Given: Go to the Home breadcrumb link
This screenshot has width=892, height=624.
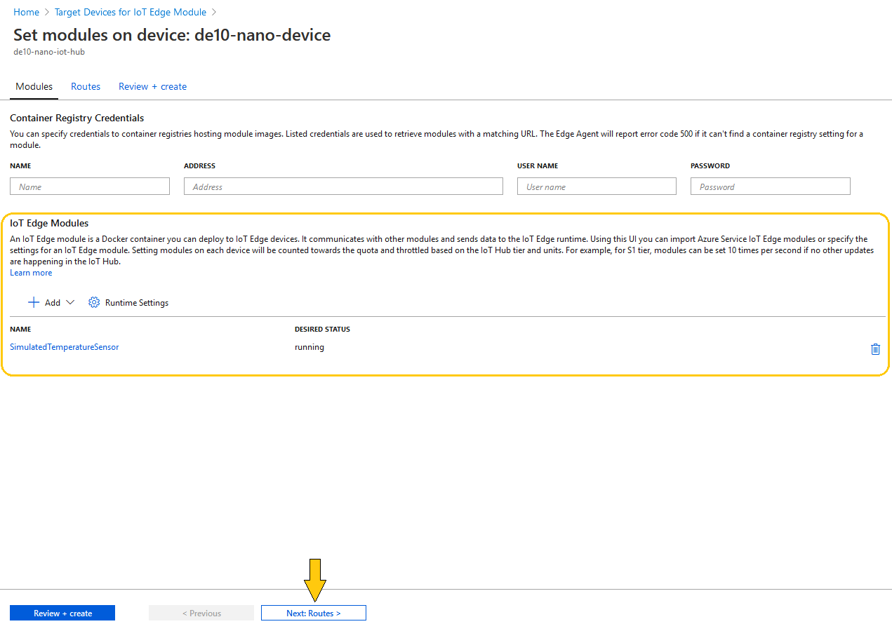Looking at the screenshot, I should coord(27,12).
